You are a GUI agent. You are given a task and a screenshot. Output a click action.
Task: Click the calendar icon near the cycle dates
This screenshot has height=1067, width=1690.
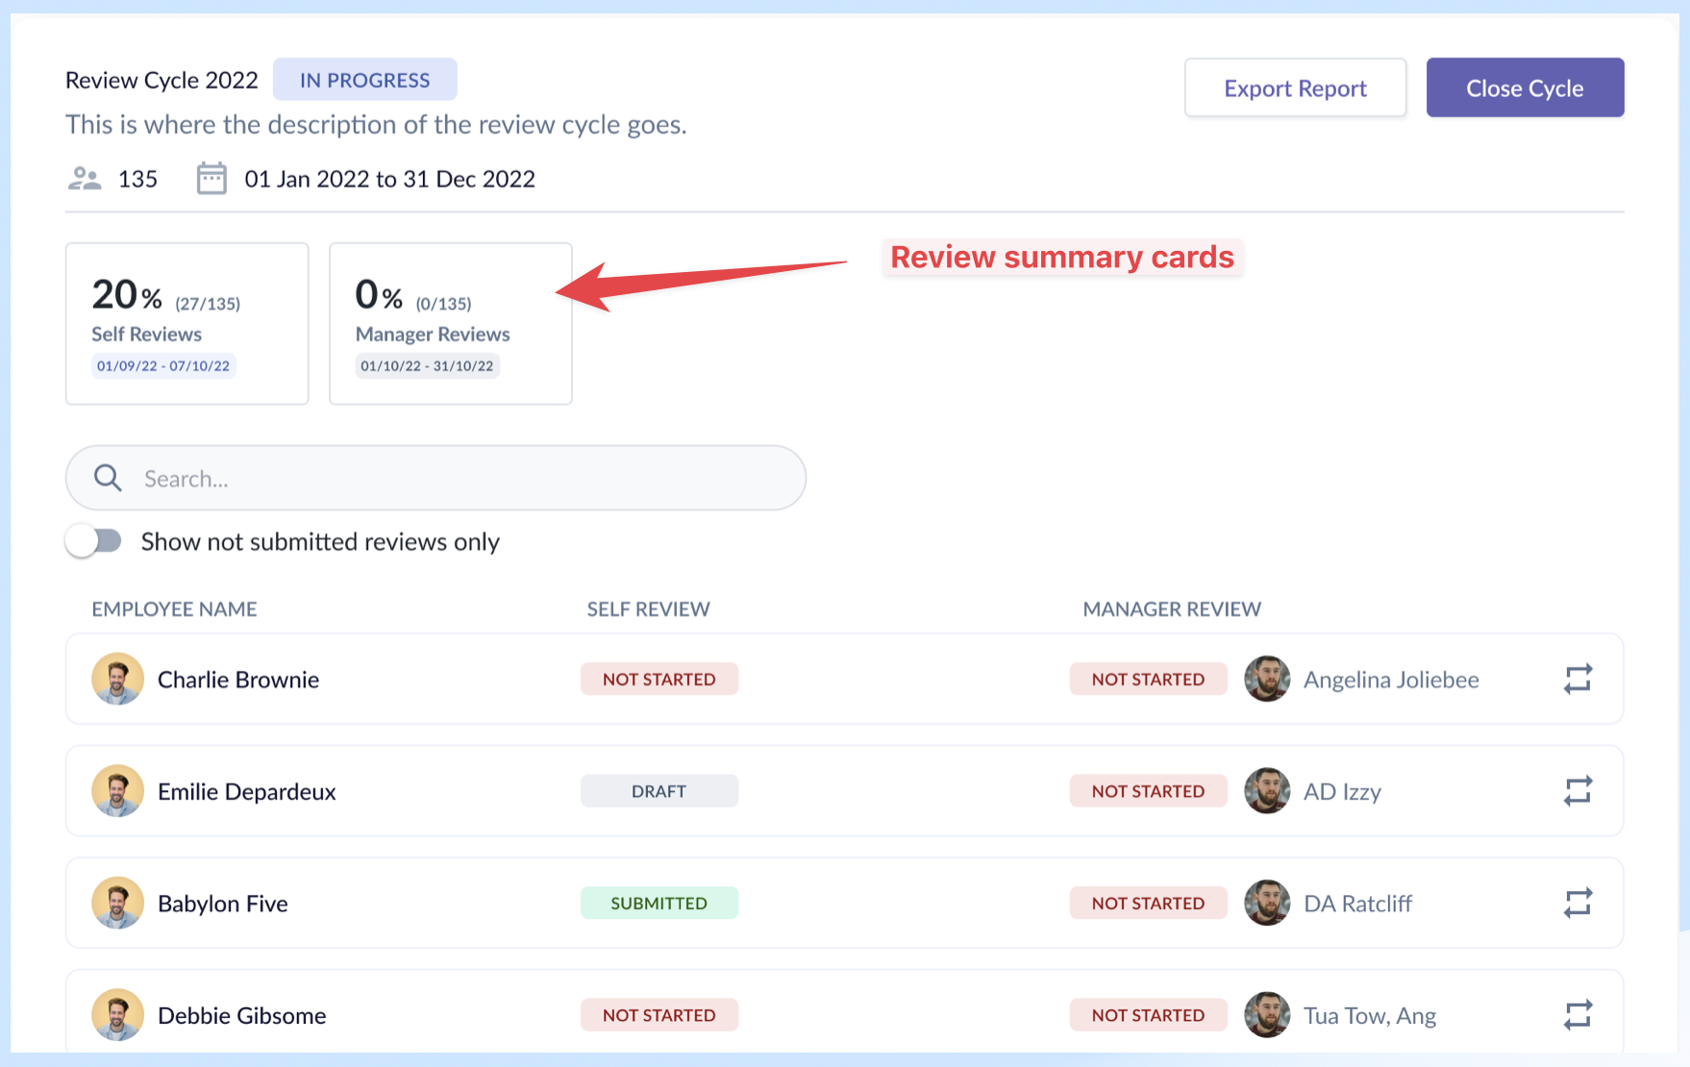(x=211, y=179)
